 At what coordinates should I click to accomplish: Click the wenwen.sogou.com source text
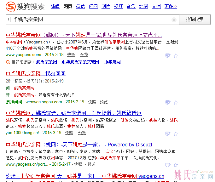pyautogui.click(x=44, y=102)
